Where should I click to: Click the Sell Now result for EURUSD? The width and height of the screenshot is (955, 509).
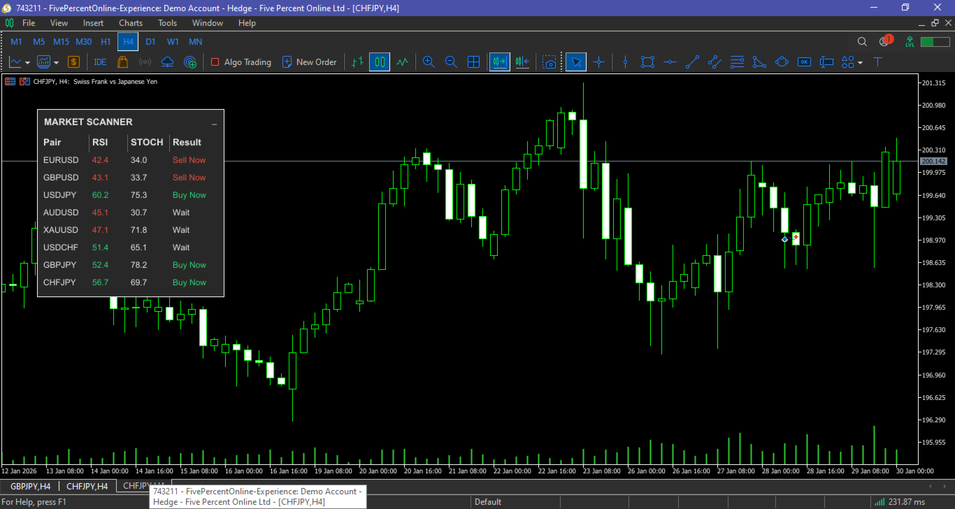coord(189,160)
